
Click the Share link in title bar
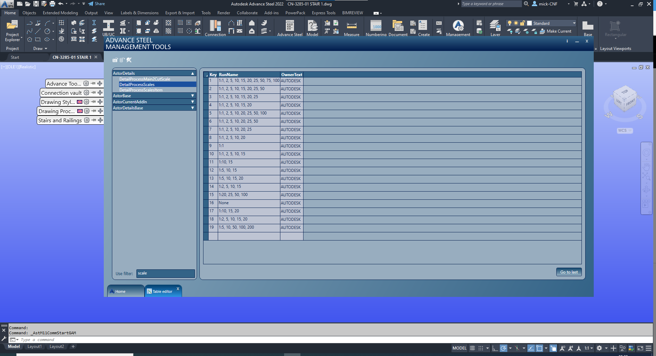(97, 4)
